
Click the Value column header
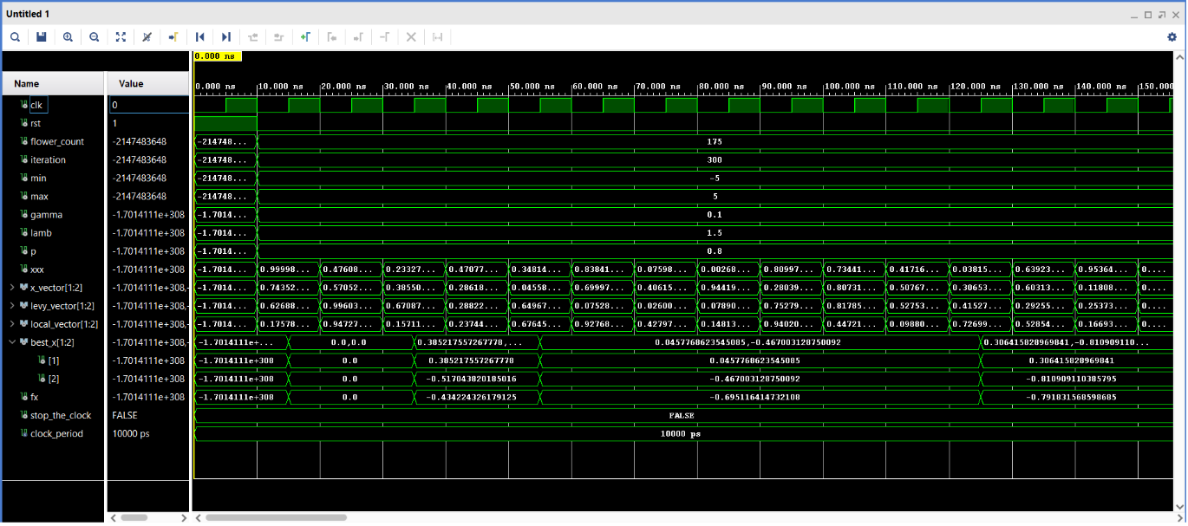[149, 84]
